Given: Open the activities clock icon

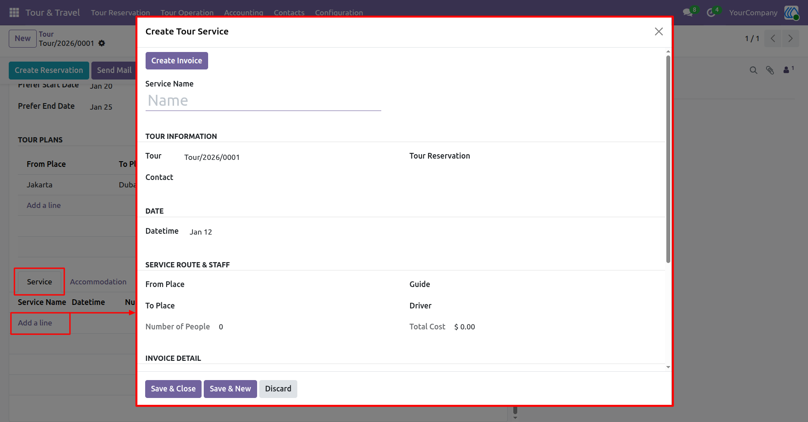Looking at the screenshot, I should pyautogui.click(x=711, y=13).
